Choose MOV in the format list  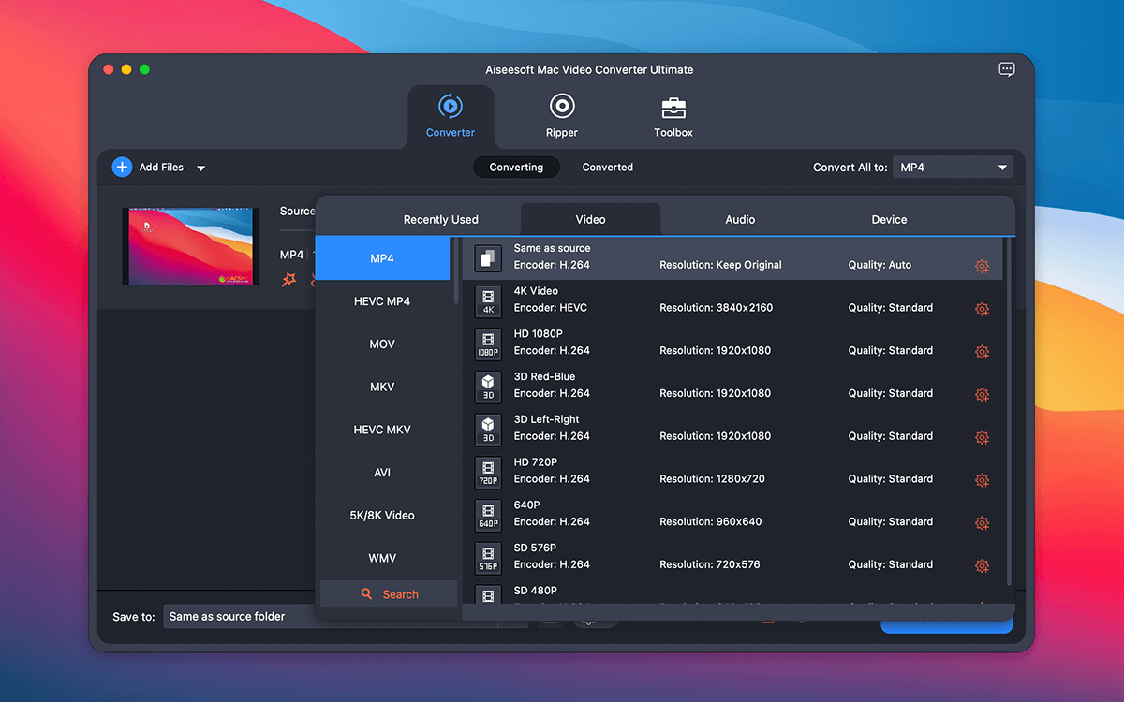382,344
